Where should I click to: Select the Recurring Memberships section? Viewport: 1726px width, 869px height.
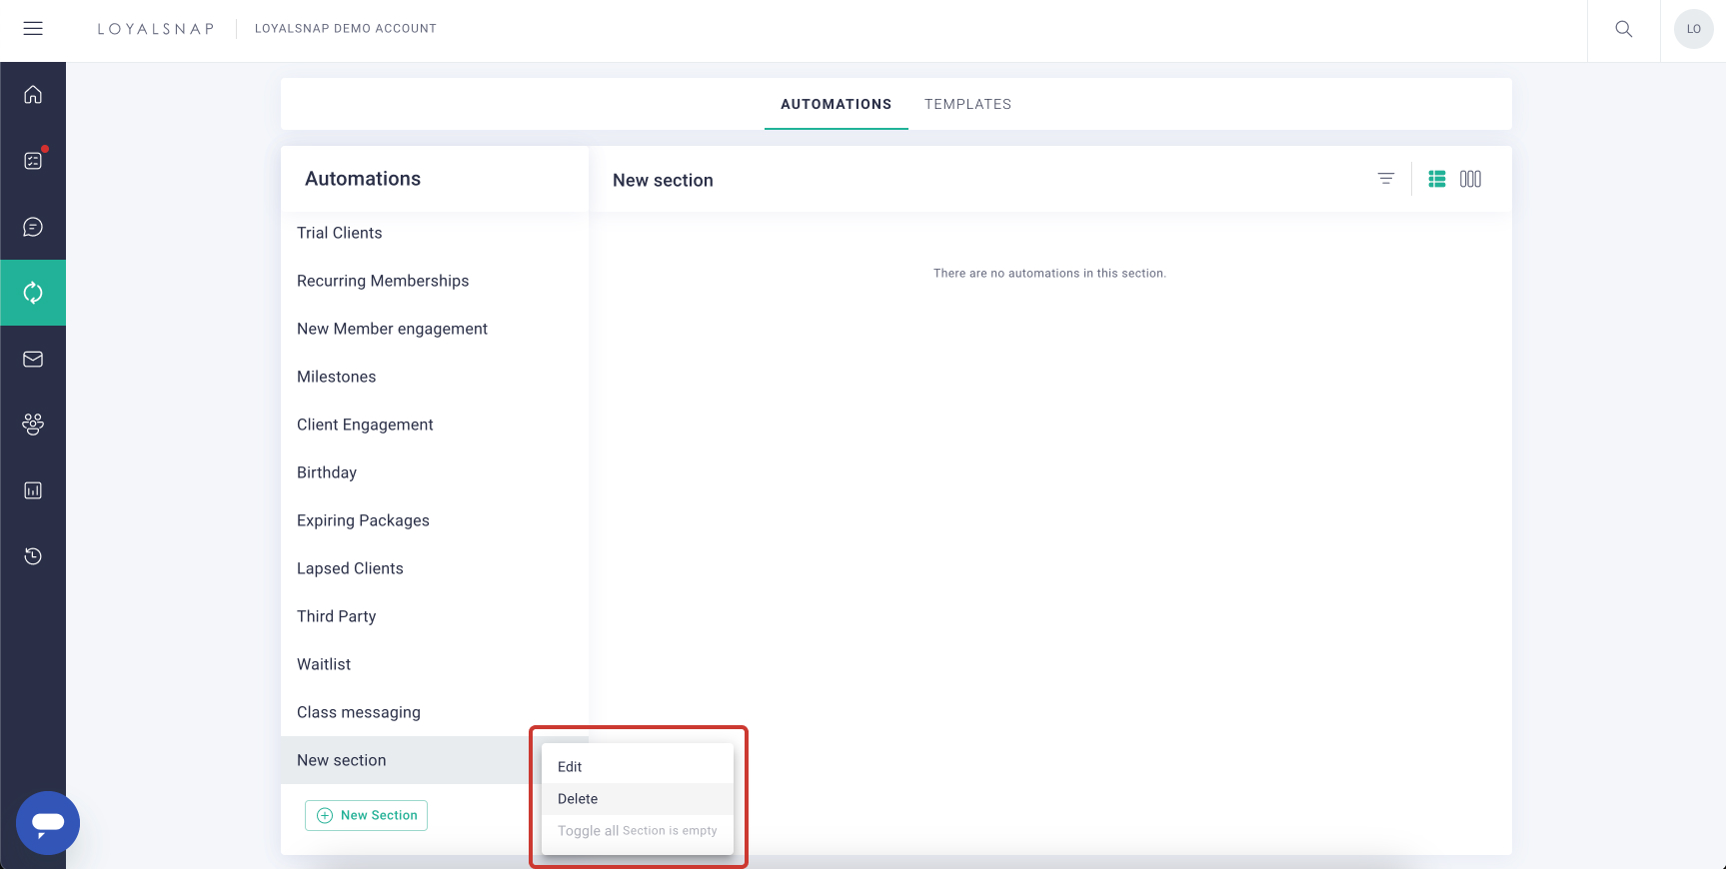tap(435, 281)
